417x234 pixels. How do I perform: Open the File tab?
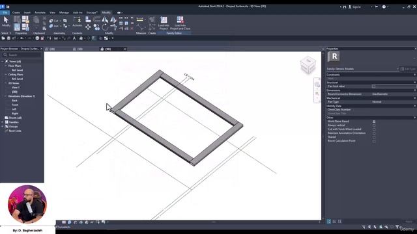coord(5,12)
